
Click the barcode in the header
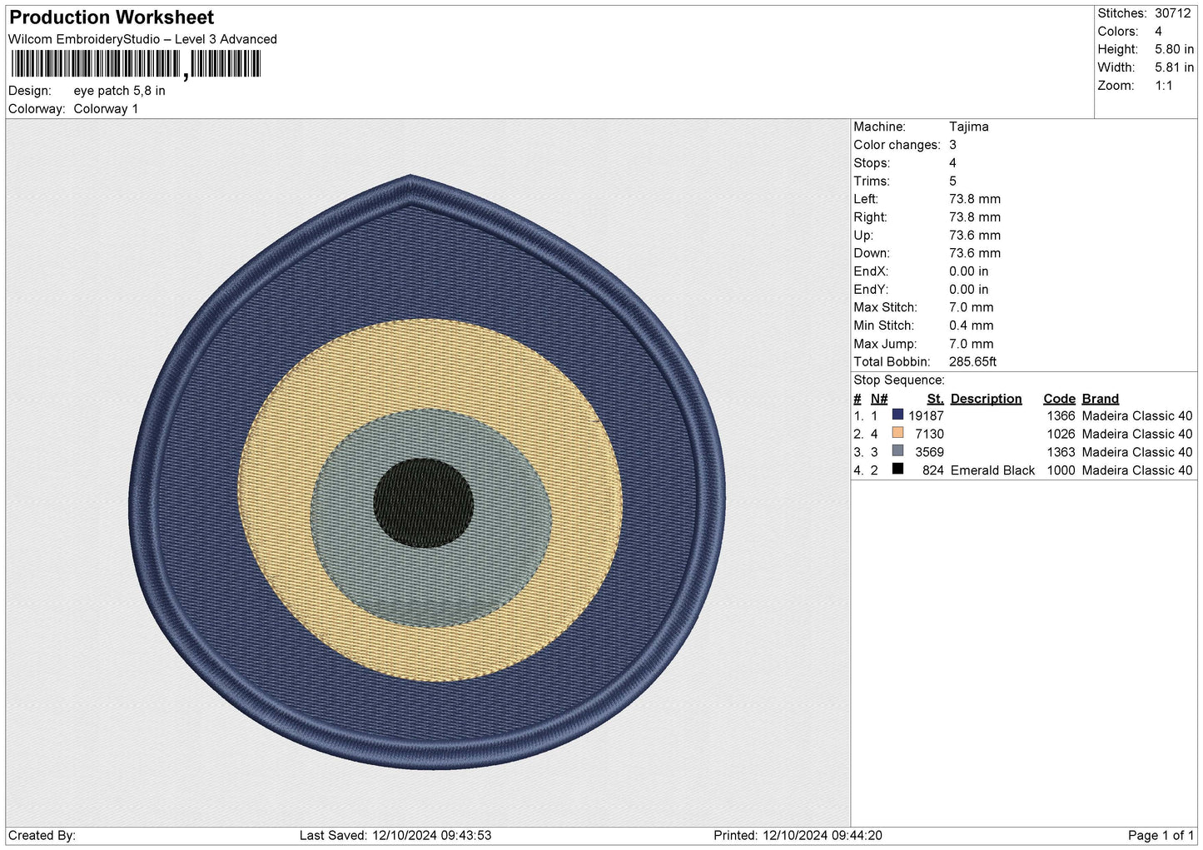pyautogui.click(x=137, y=64)
